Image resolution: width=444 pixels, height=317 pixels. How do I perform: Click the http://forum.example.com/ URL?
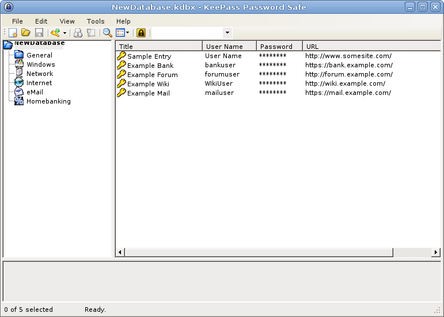click(349, 74)
